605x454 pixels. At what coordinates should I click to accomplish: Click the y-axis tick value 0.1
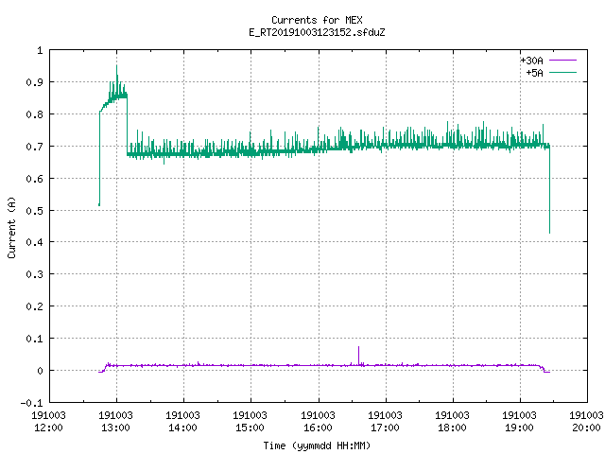pos(34,339)
